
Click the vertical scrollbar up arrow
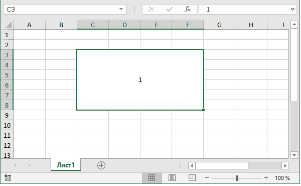coord(294,25)
